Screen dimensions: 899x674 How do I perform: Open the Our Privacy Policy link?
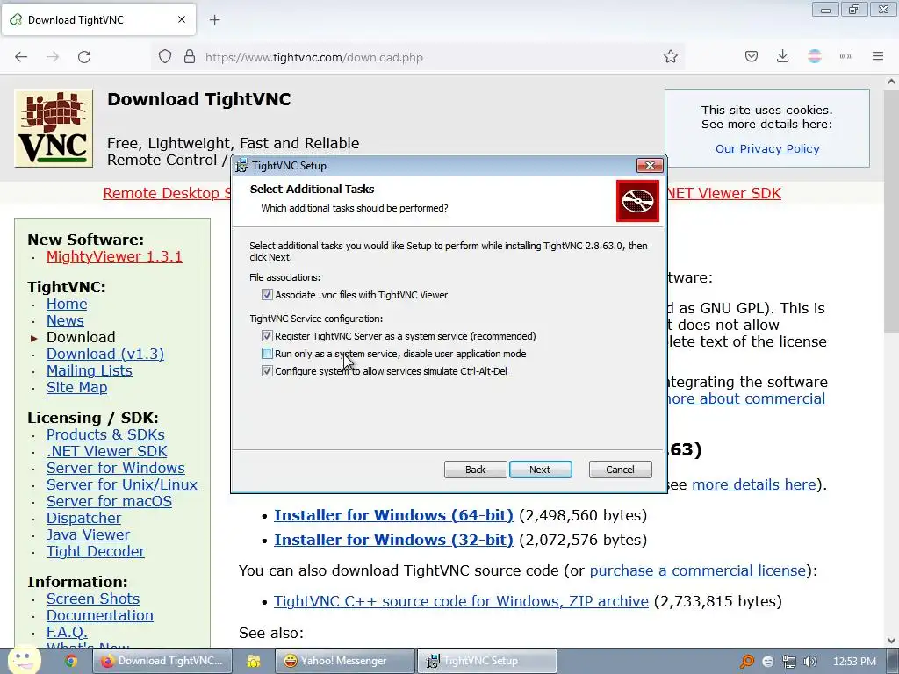tap(767, 148)
